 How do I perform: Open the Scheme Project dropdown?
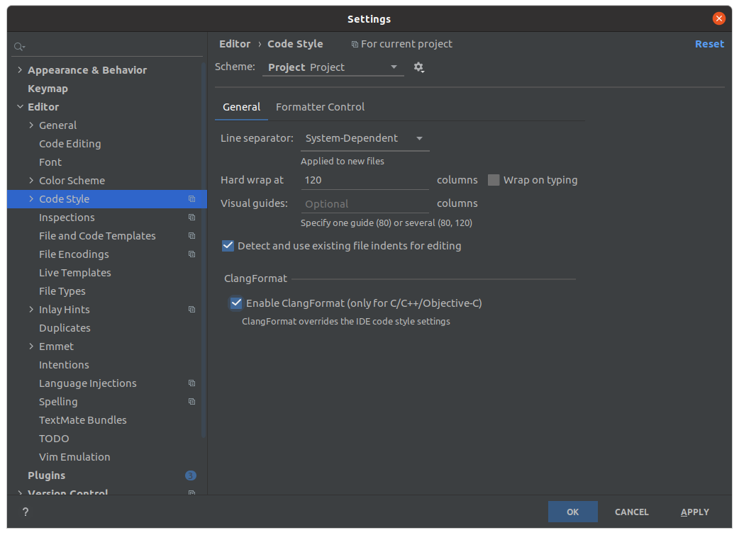tap(333, 67)
